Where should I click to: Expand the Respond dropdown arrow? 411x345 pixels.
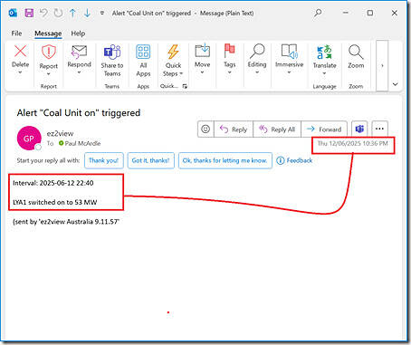pos(79,72)
